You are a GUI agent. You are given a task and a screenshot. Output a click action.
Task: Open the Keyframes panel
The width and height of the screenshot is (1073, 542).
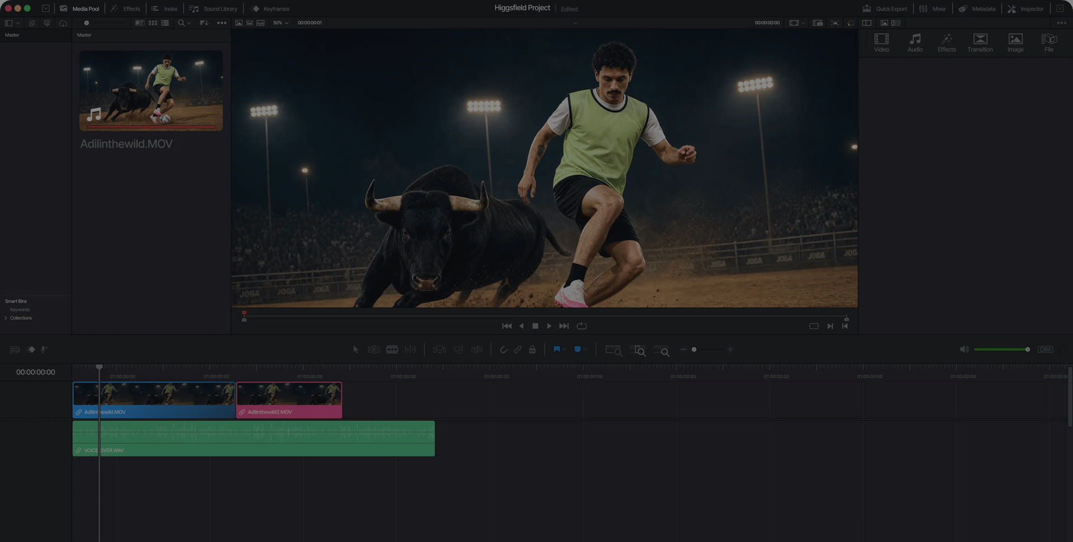(x=270, y=8)
